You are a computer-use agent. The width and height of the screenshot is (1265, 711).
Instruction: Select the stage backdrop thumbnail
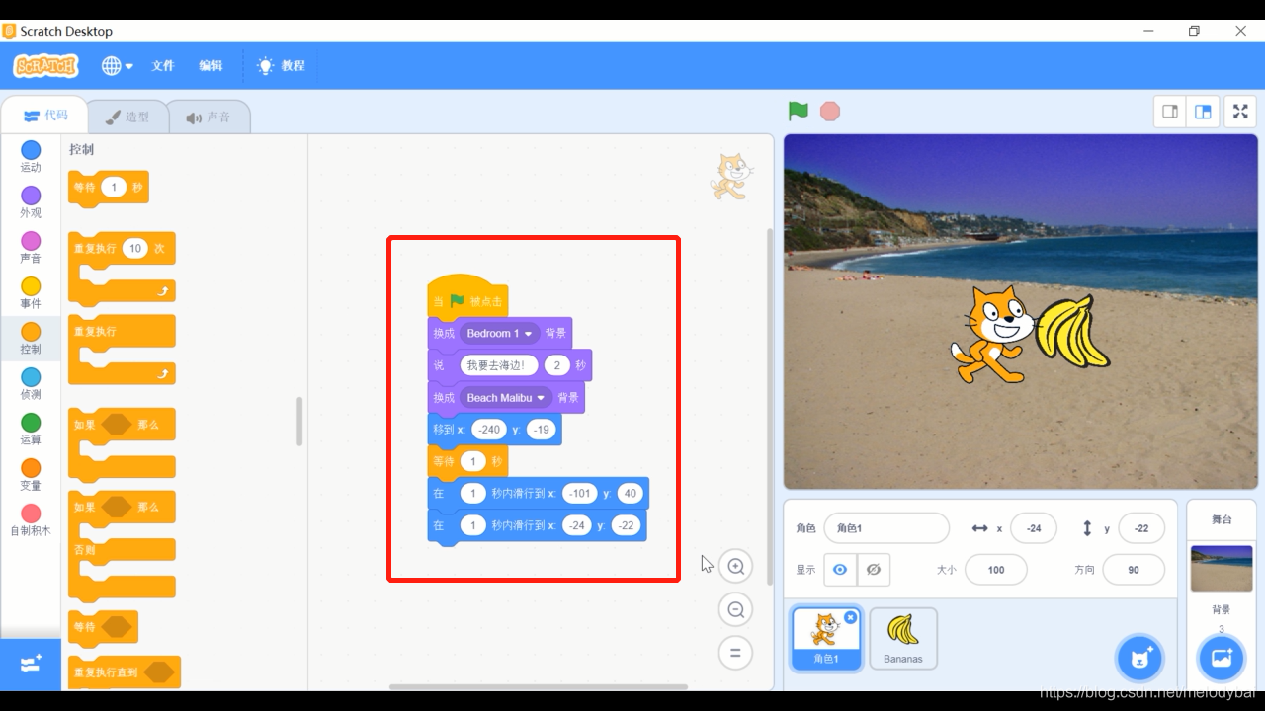pos(1222,569)
